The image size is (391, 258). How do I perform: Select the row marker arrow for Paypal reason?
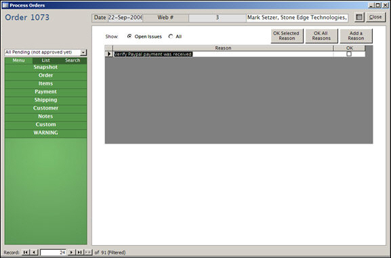click(108, 54)
